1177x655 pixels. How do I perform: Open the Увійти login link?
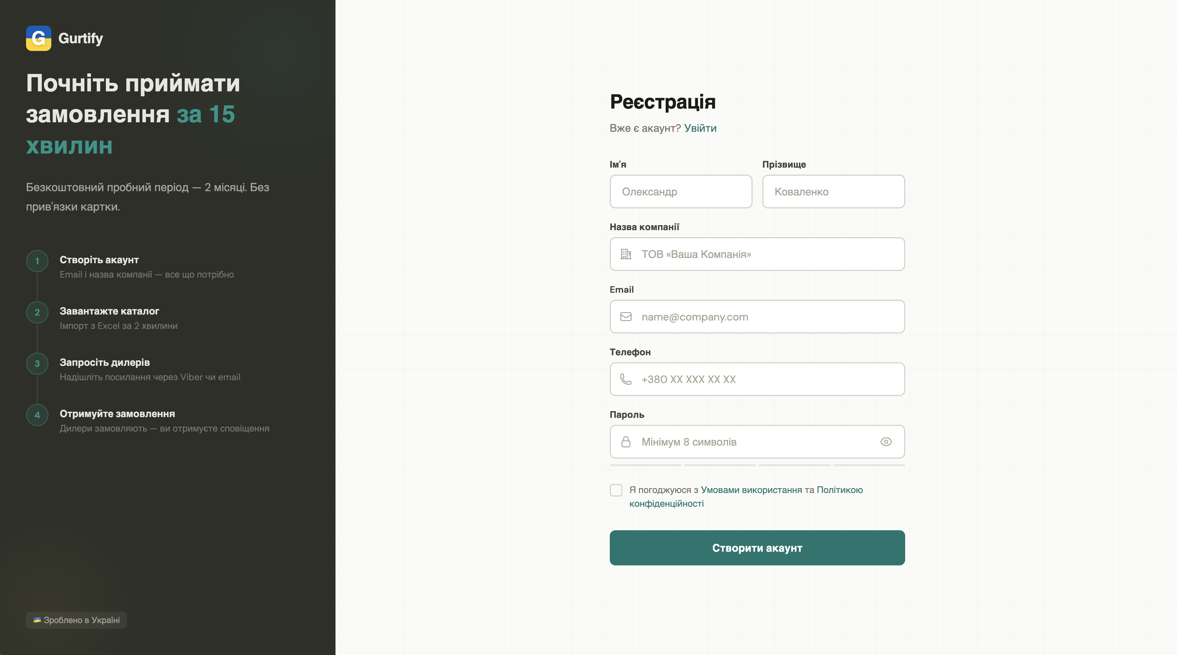[x=700, y=128]
